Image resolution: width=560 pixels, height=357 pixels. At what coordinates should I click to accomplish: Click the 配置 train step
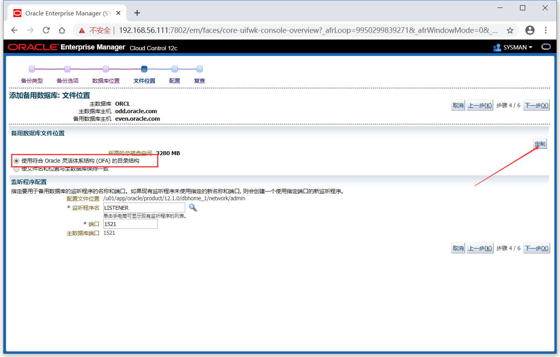coord(175,81)
